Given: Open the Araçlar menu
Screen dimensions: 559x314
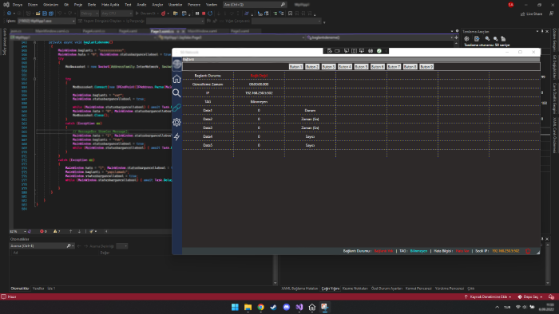Looking at the screenshot, I should (157, 5).
